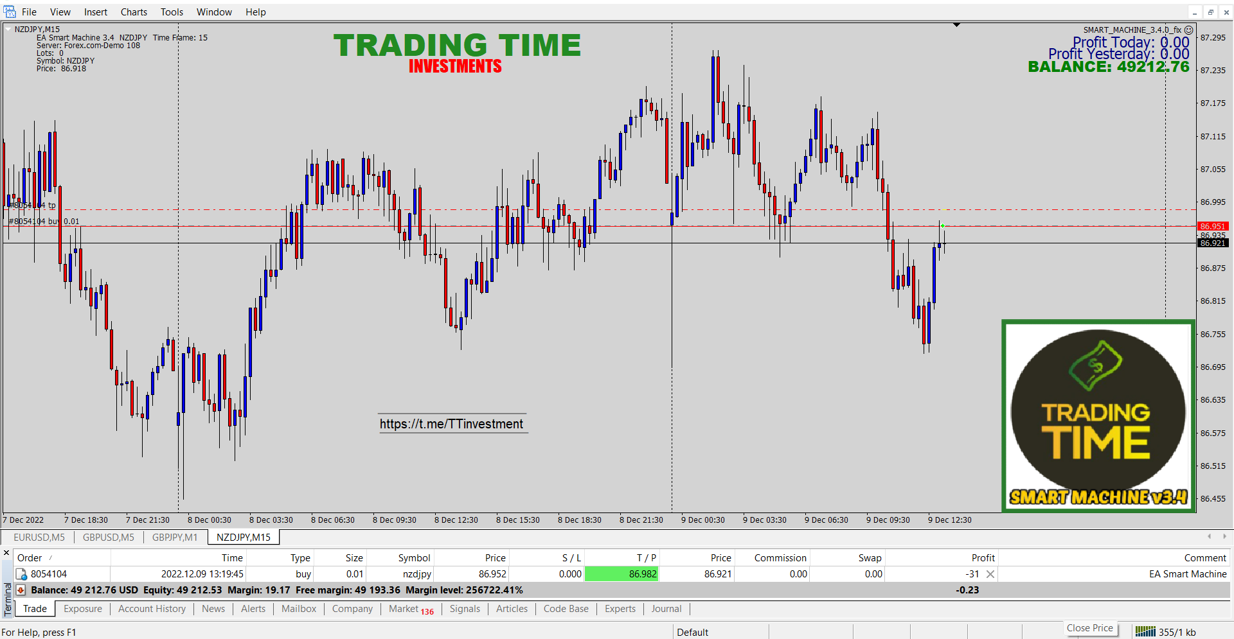The image size is (1234, 639).
Task: Click the EA Smart Machine comment cell
Action: pyautogui.click(x=1188, y=574)
